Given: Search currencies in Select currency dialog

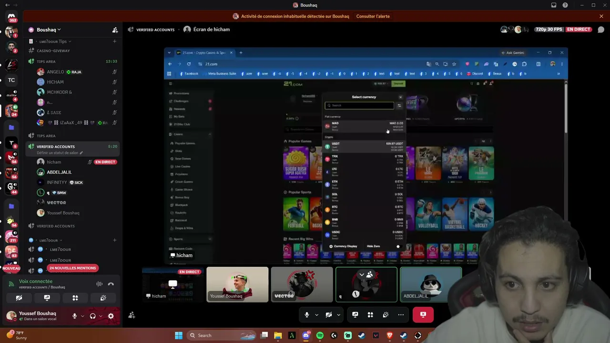Looking at the screenshot, I should (x=359, y=105).
